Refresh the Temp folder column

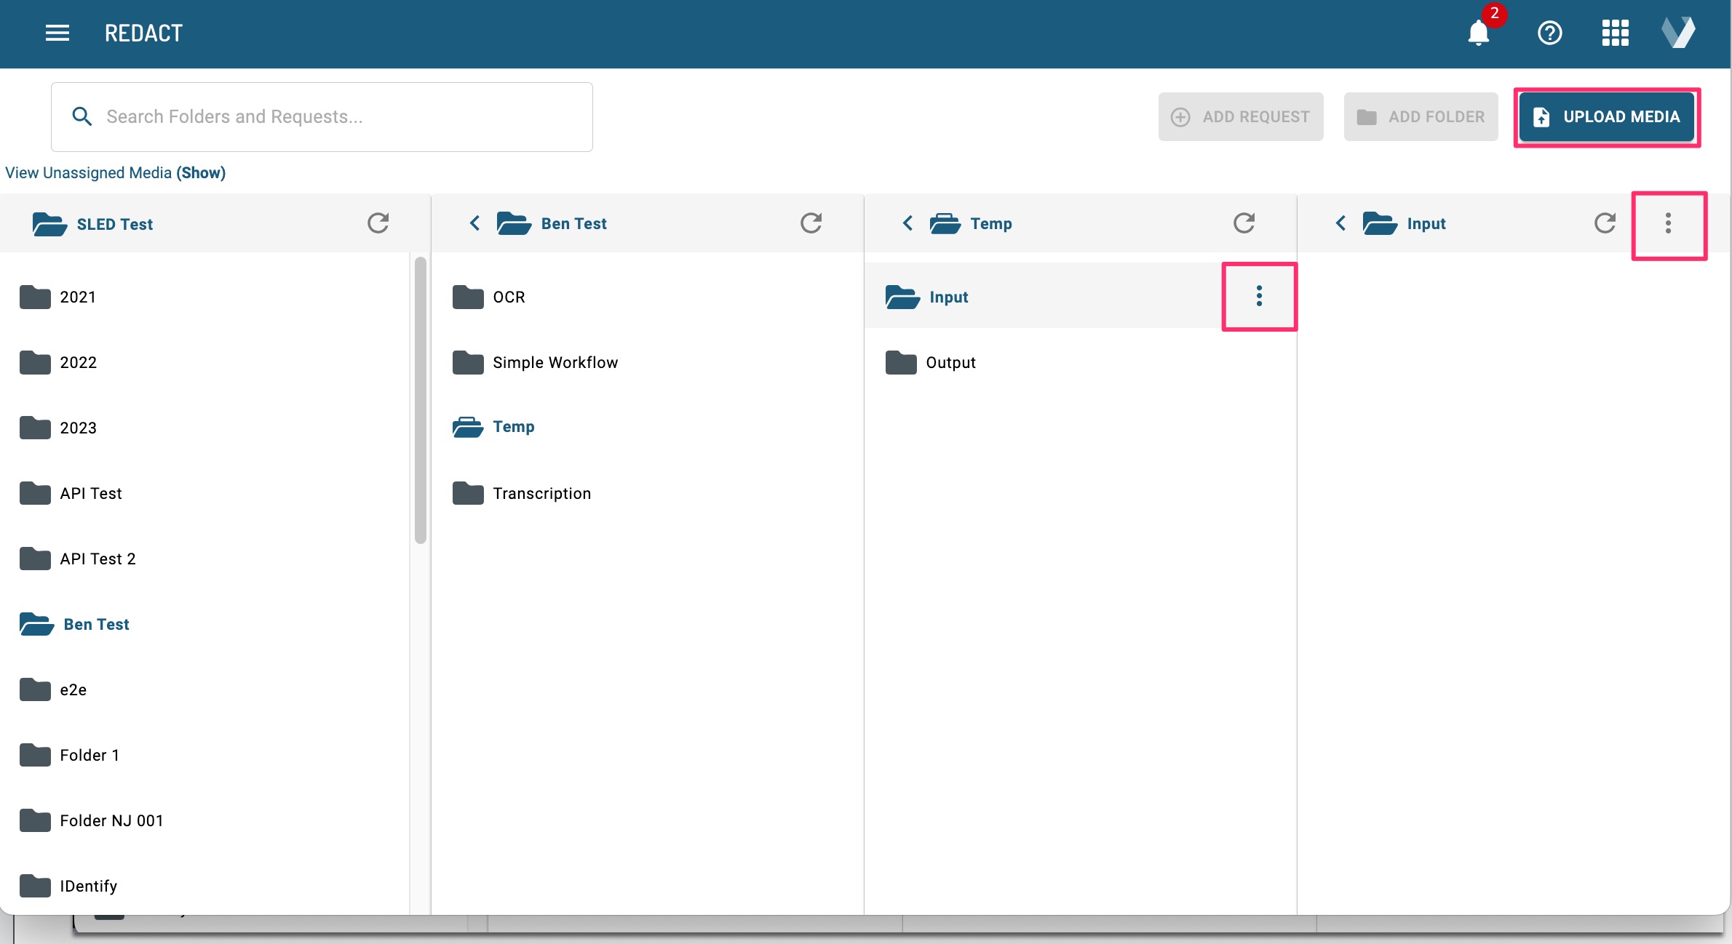(1244, 223)
